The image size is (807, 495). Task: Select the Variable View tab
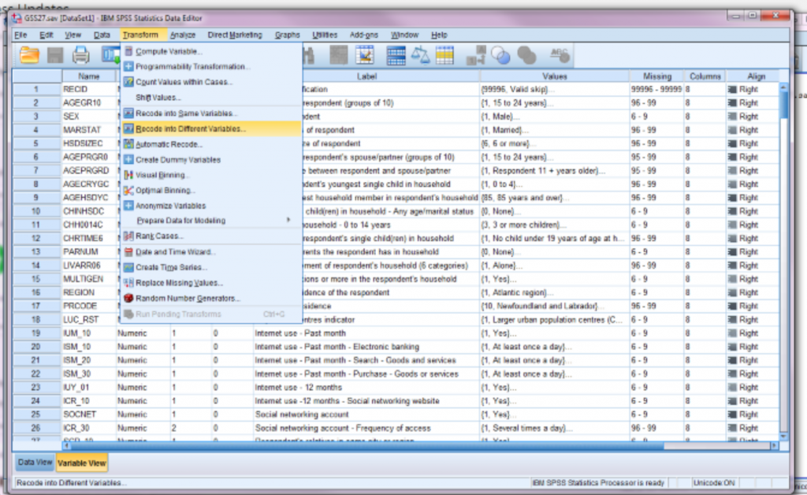tap(82, 463)
